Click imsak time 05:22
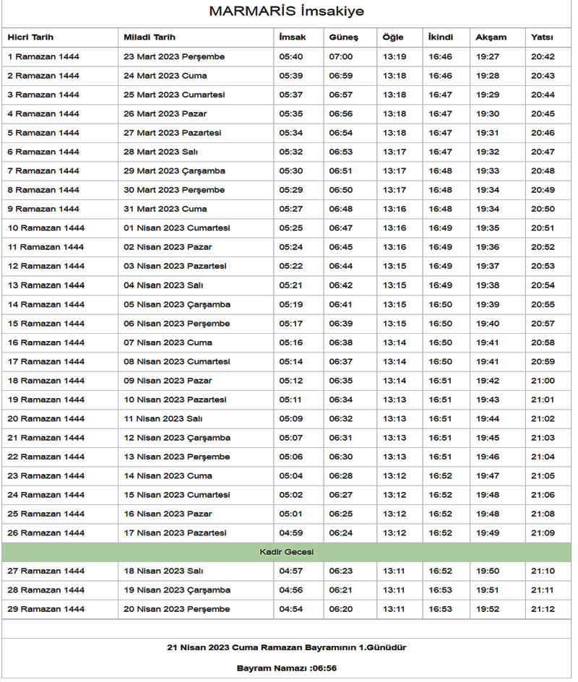The height and width of the screenshot is (682, 578). pyautogui.click(x=291, y=266)
